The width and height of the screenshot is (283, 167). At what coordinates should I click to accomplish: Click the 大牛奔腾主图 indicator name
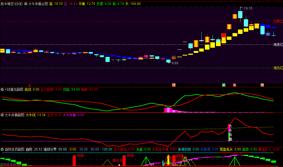click(38, 4)
